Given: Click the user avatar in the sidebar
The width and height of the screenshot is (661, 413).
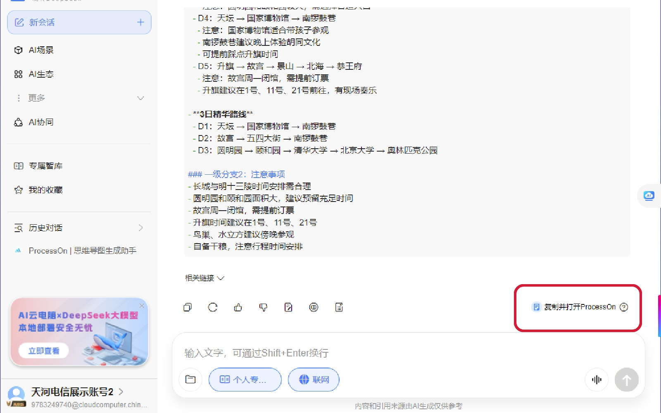Looking at the screenshot, I should pos(16,395).
